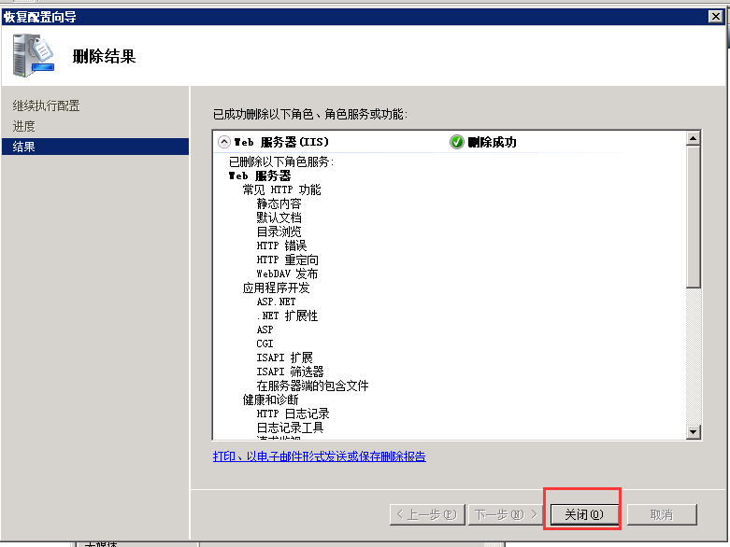Screen dimensions: 730x547
Task: Open the 打印、以电子邮件形式发送或保存删除报告 link
Action: 319,456
